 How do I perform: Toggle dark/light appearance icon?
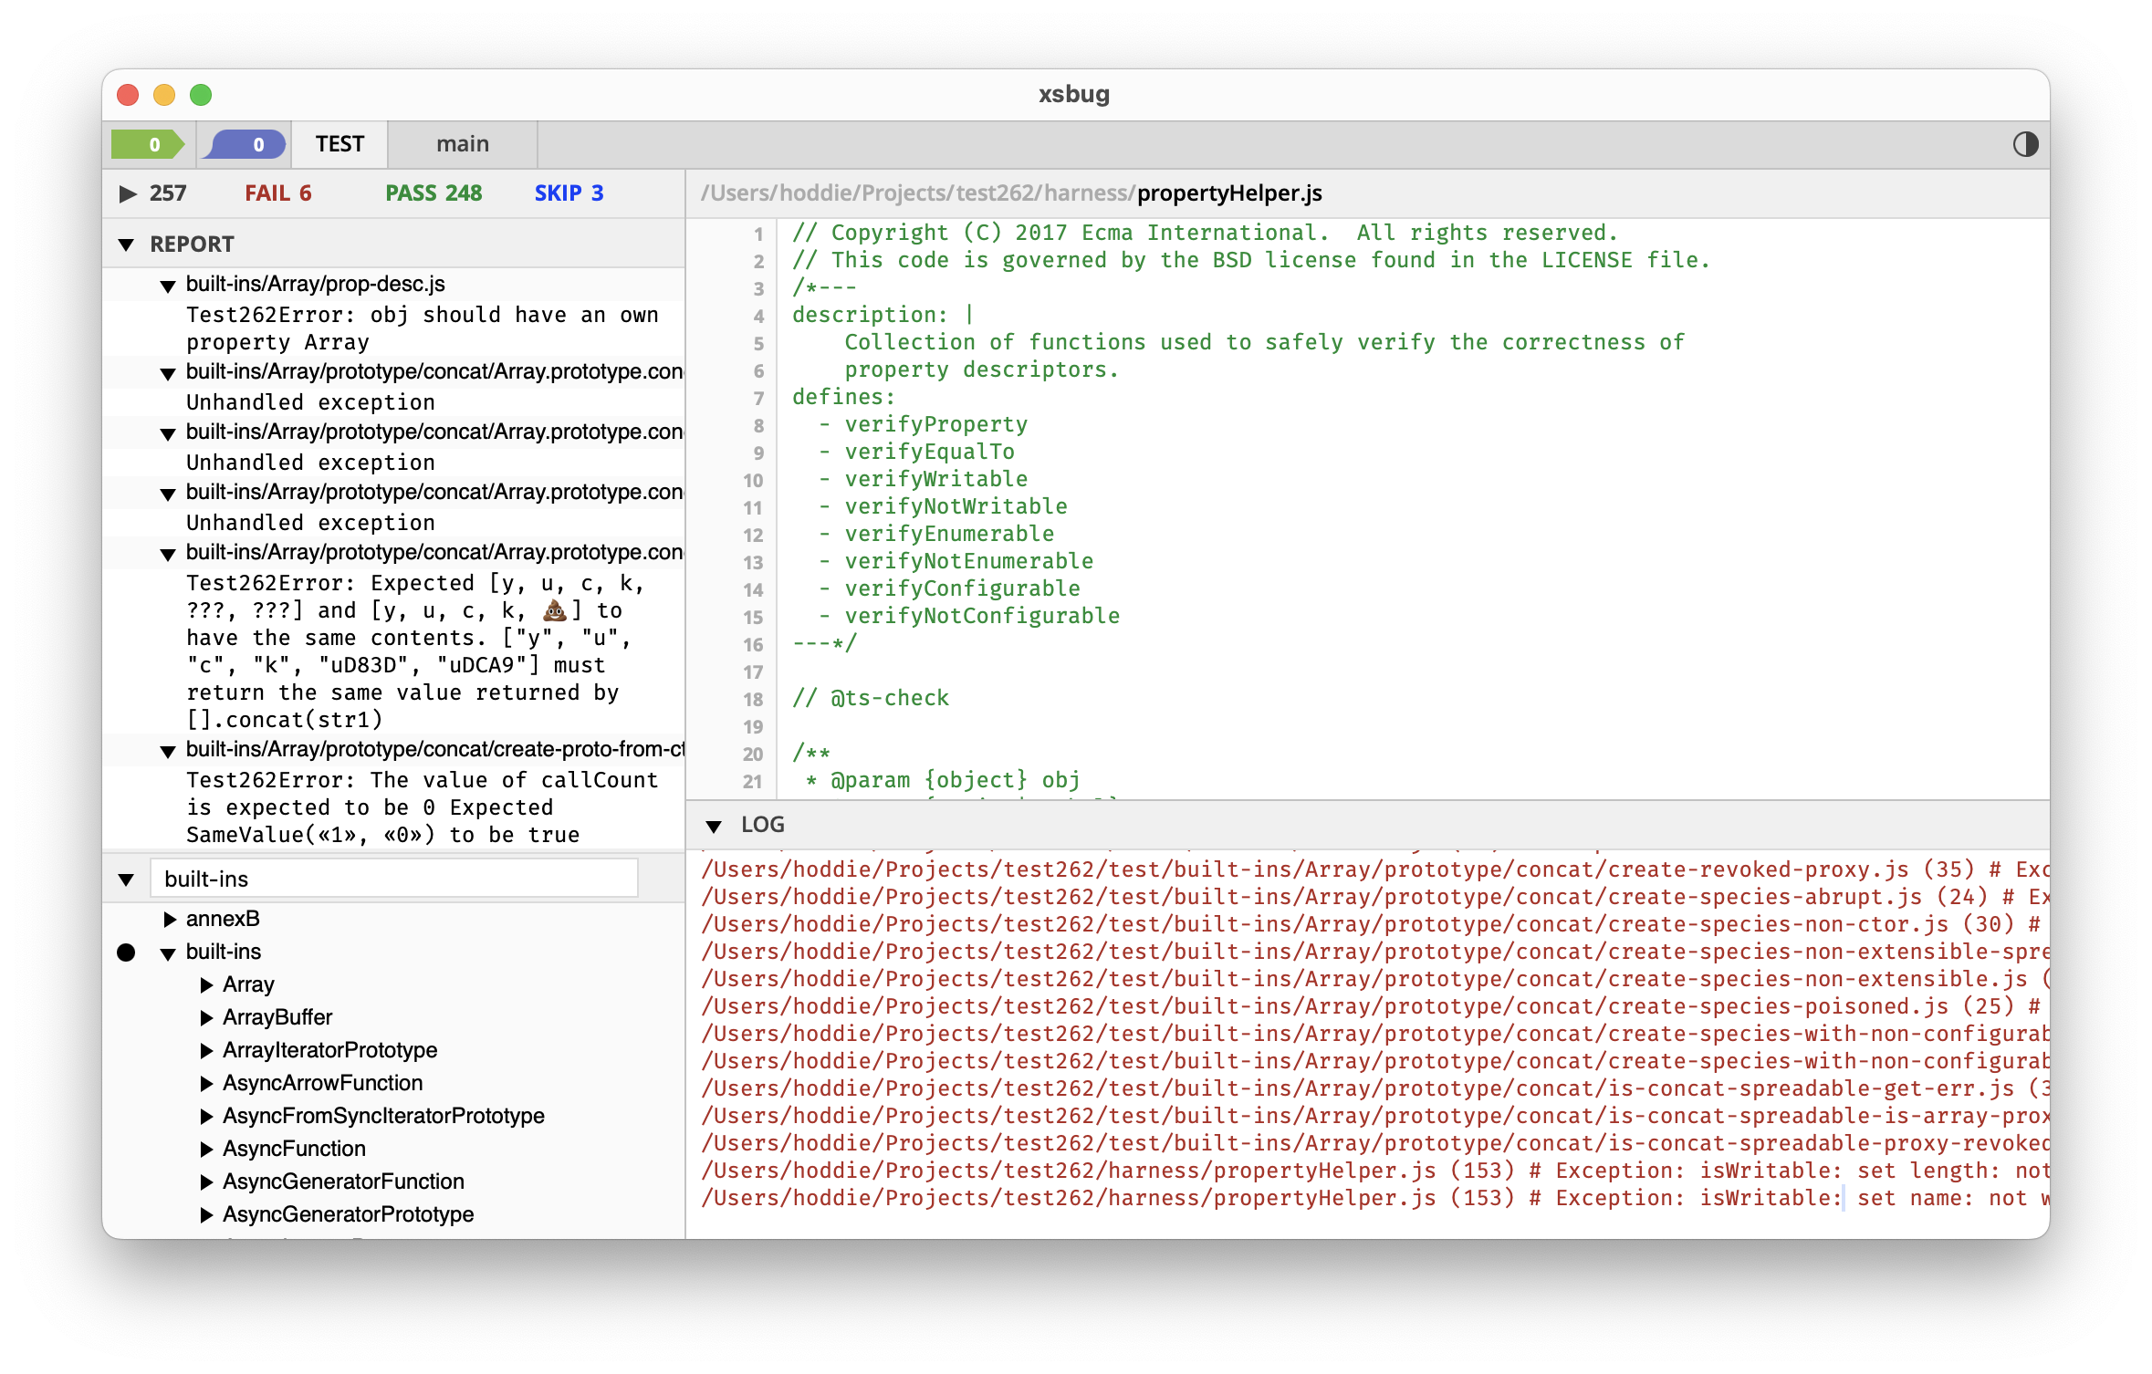point(2025,144)
